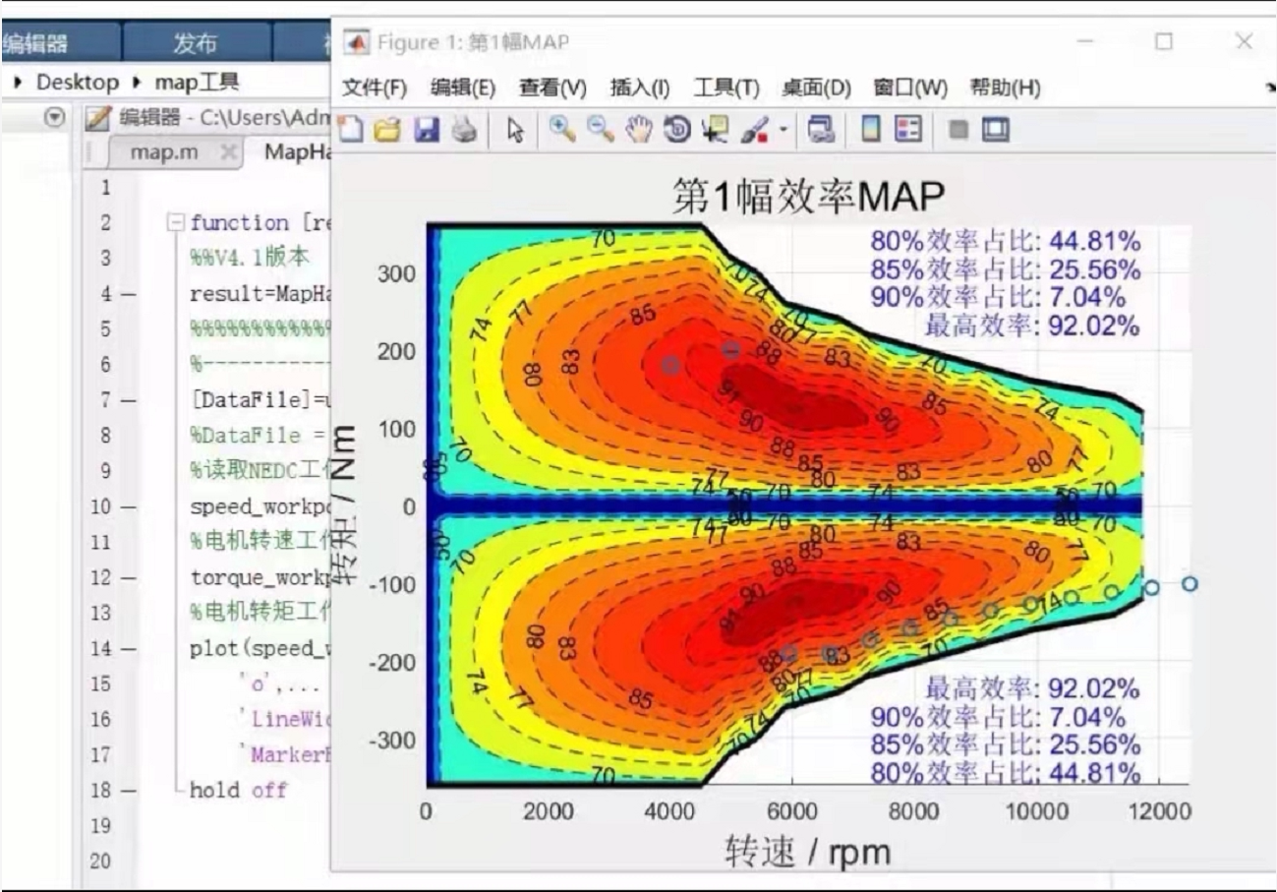The image size is (1277, 892).
Task: Set breakpoint on line 10 dash
Action: (131, 506)
